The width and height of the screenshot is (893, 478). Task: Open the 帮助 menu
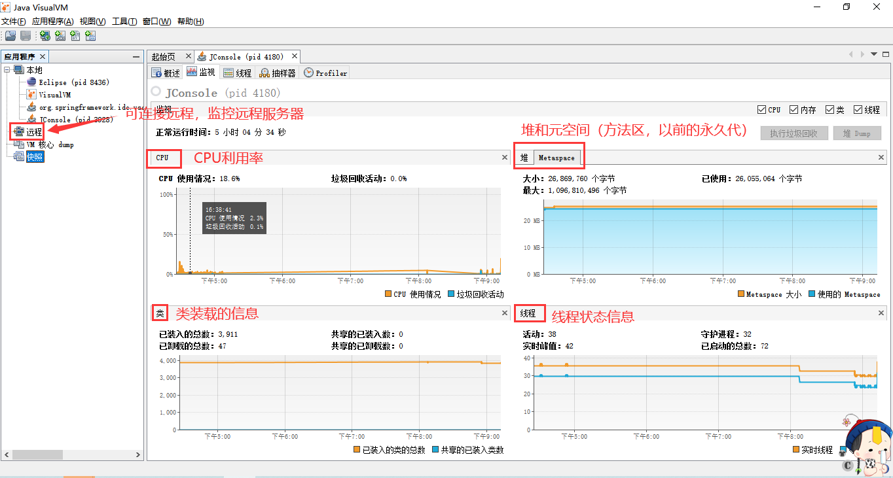(x=191, y=22)
